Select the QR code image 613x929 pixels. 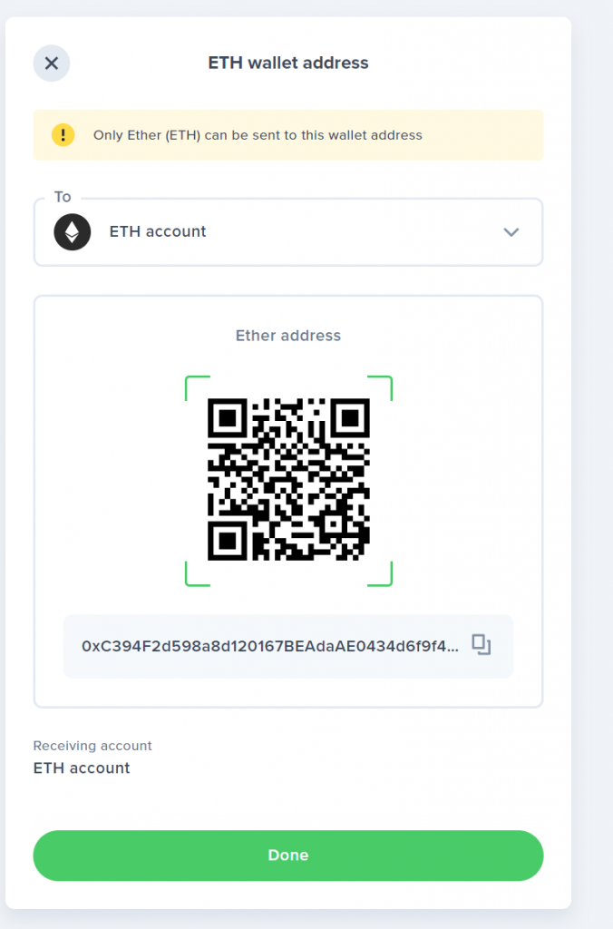(288, 479)
